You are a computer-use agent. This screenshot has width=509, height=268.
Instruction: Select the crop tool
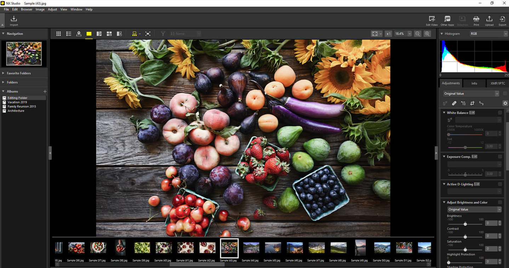point(472,103)
